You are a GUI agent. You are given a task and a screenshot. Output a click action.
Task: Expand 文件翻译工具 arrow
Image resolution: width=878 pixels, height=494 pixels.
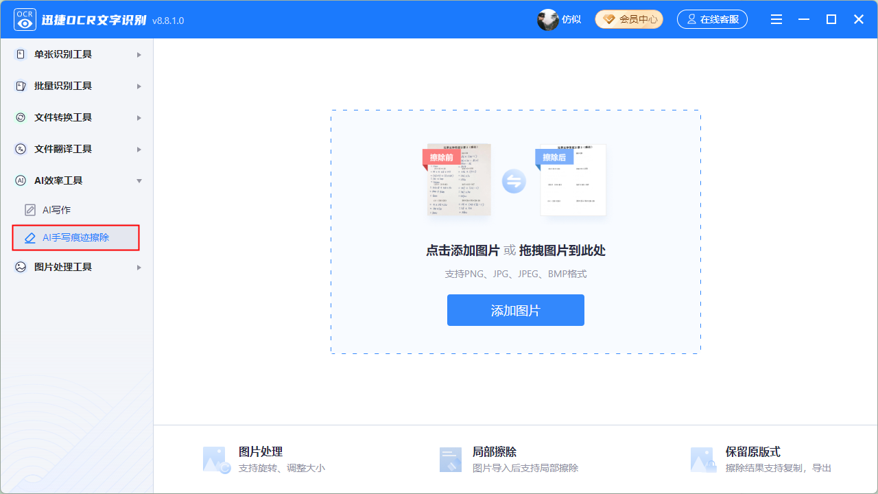[x=139, y=149]
